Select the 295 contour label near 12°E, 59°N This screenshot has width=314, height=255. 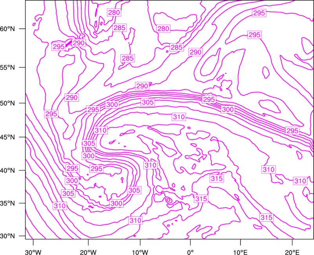pos(254,35)
